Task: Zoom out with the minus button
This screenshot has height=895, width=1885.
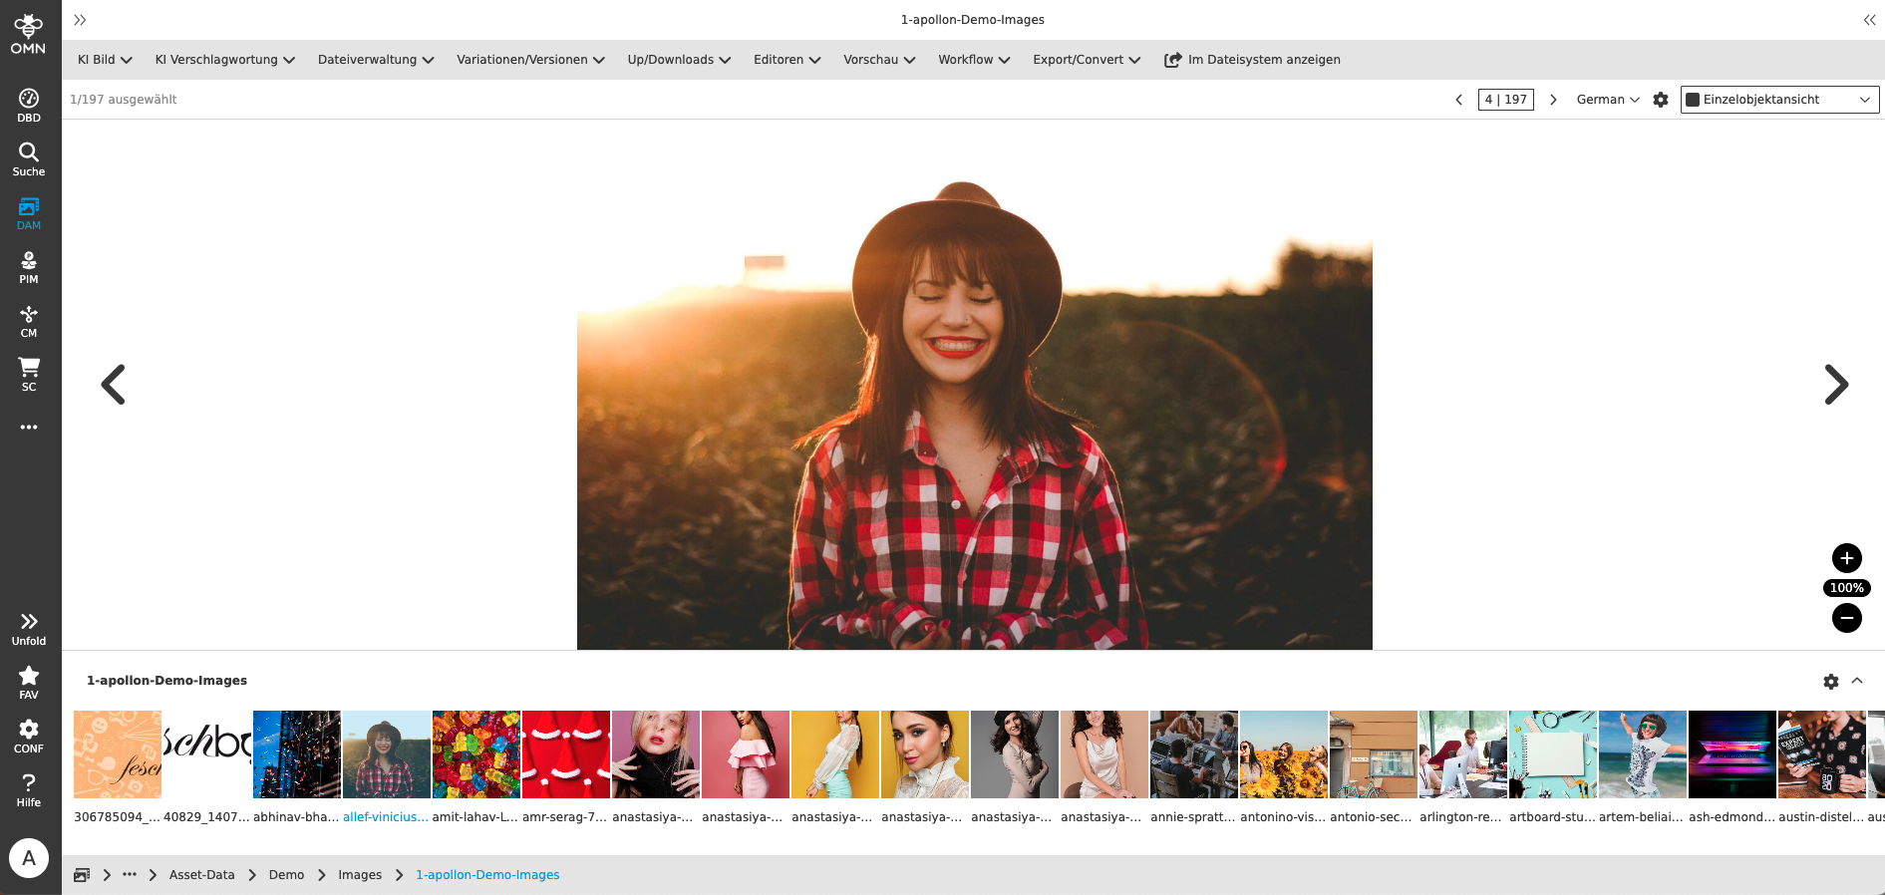Action: coord(1847,618)
